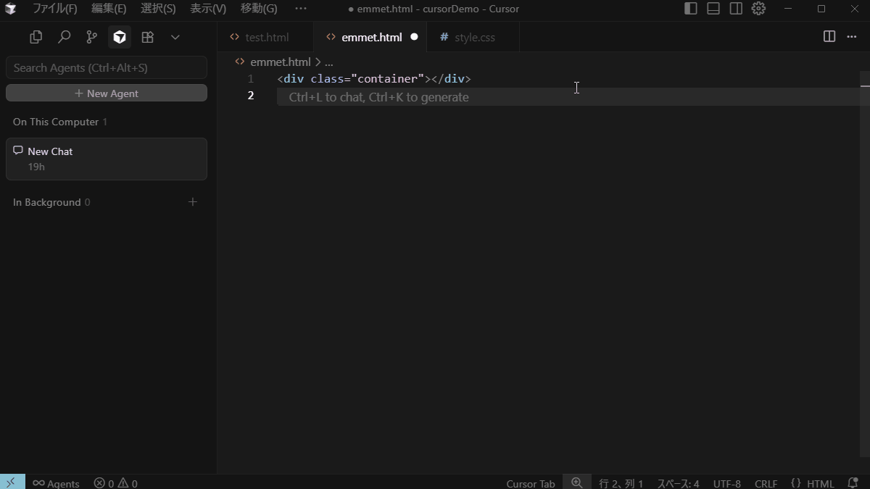Click line 2 placeholder text
Image resolution: width=870 pixels, height=489 pixels.
click(378, 97)
